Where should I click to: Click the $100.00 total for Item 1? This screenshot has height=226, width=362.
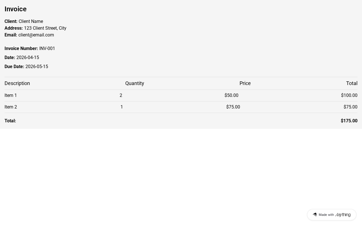349,95
